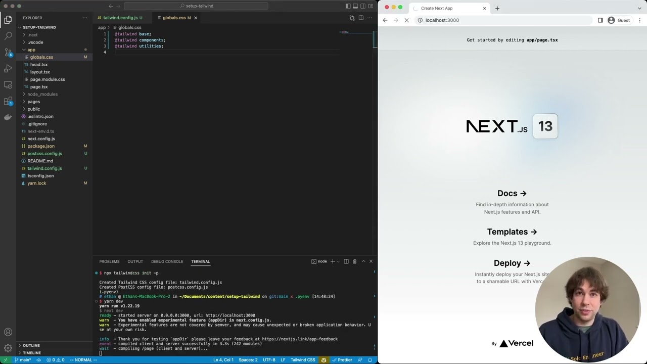647x364 pixels.
Task: Open the terminal launch profile dropdown arrow
Action: pyautogui.click(x=338, y=261)
